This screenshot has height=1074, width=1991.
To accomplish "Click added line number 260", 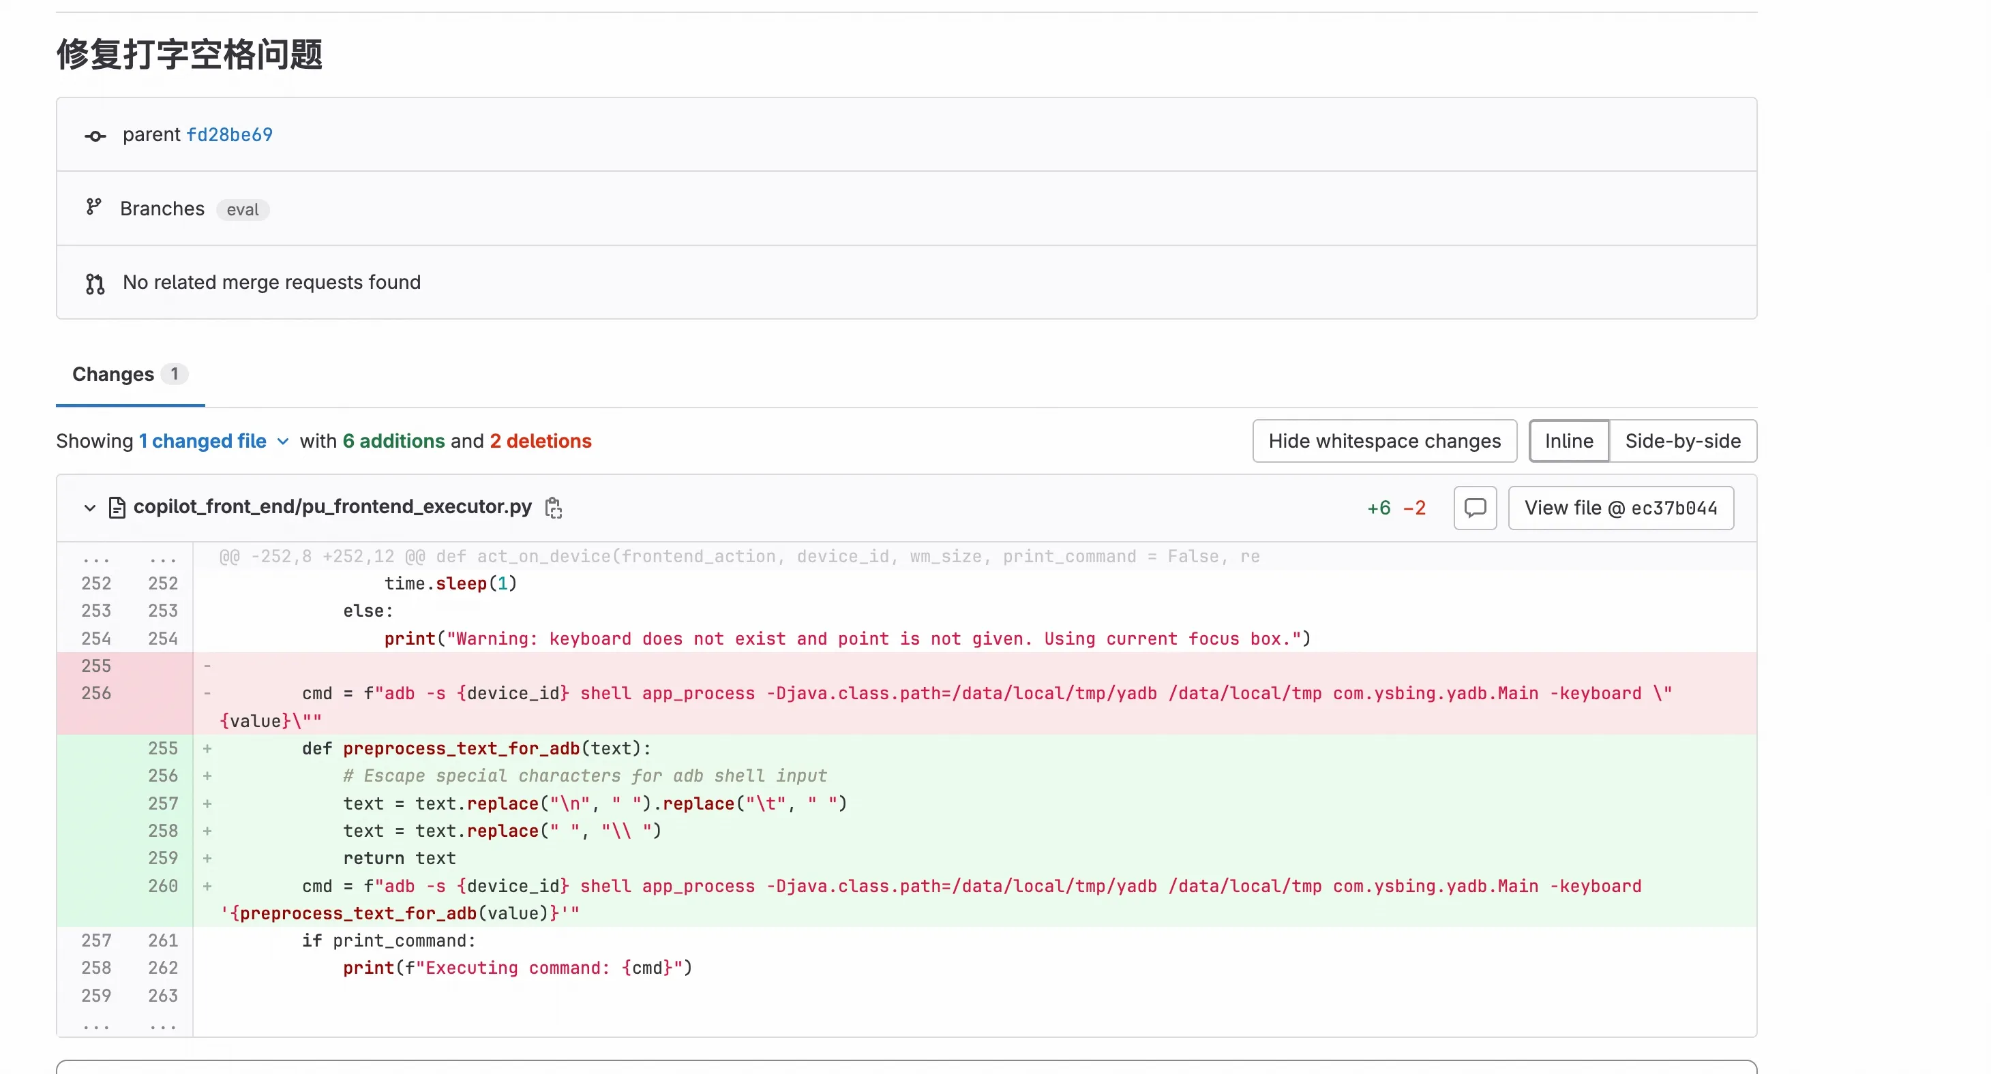I will point(162,885).
